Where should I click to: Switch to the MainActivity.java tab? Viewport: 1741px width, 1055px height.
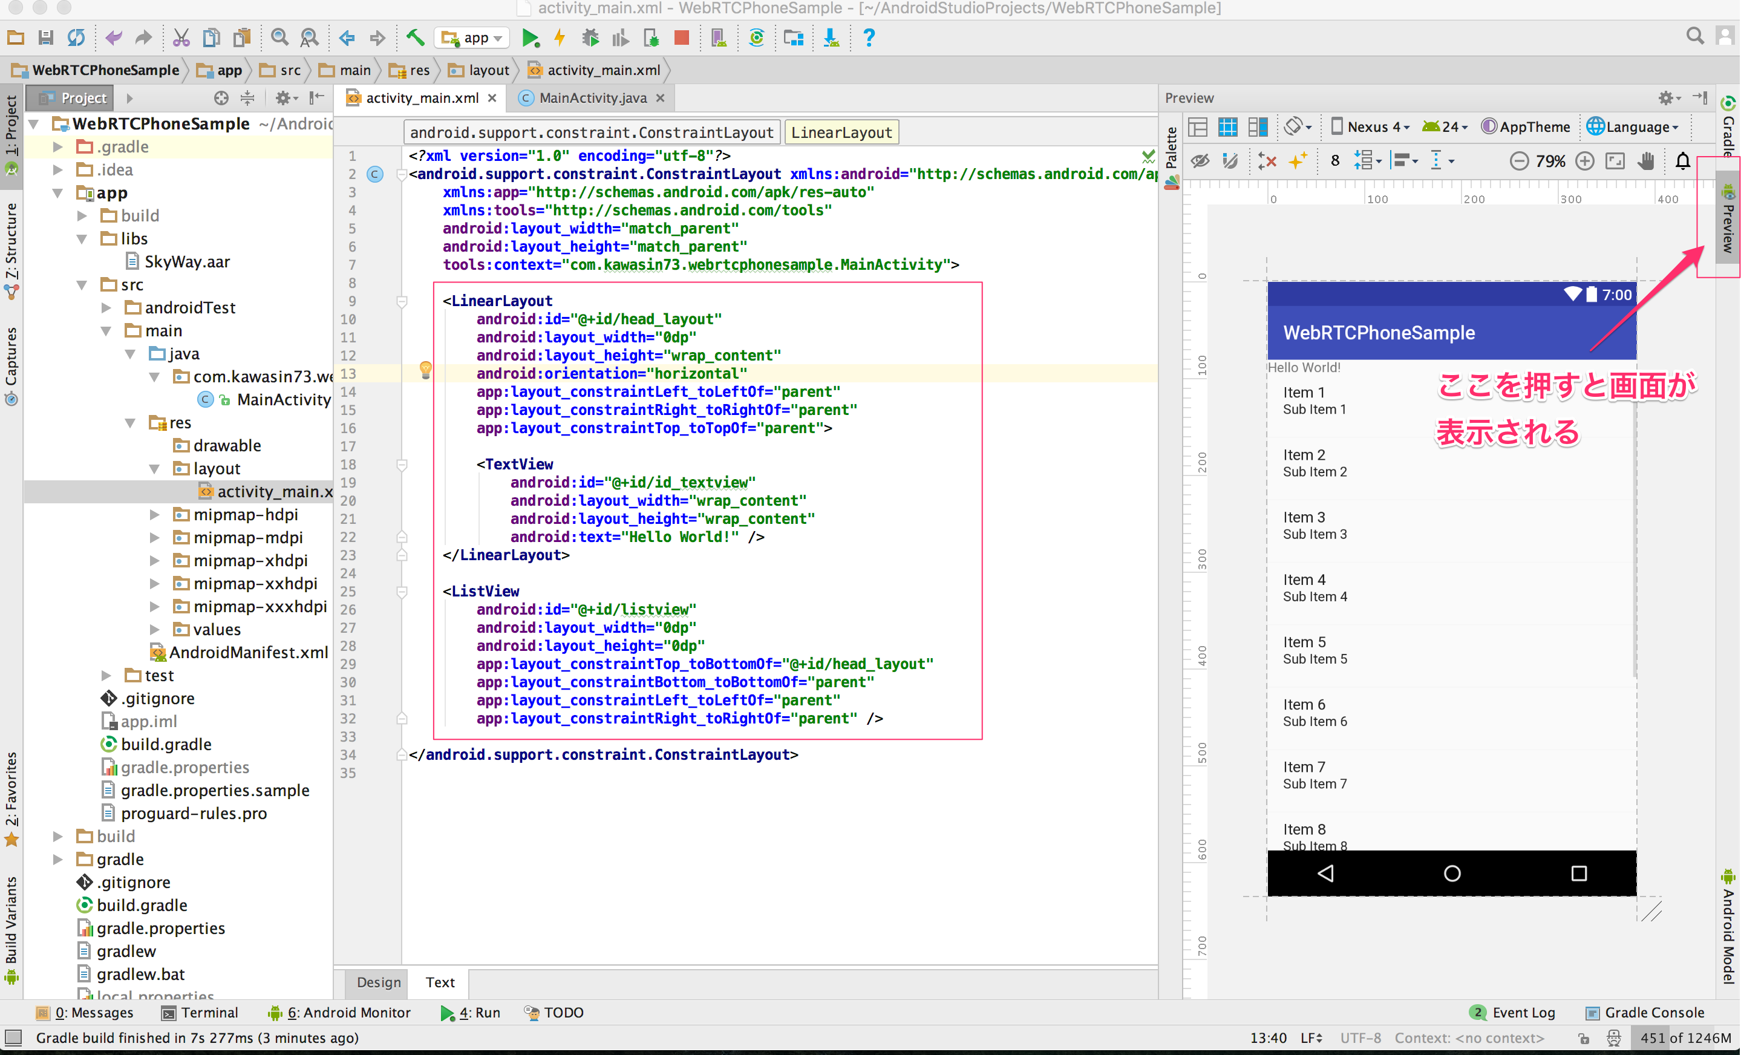[592, 97]
